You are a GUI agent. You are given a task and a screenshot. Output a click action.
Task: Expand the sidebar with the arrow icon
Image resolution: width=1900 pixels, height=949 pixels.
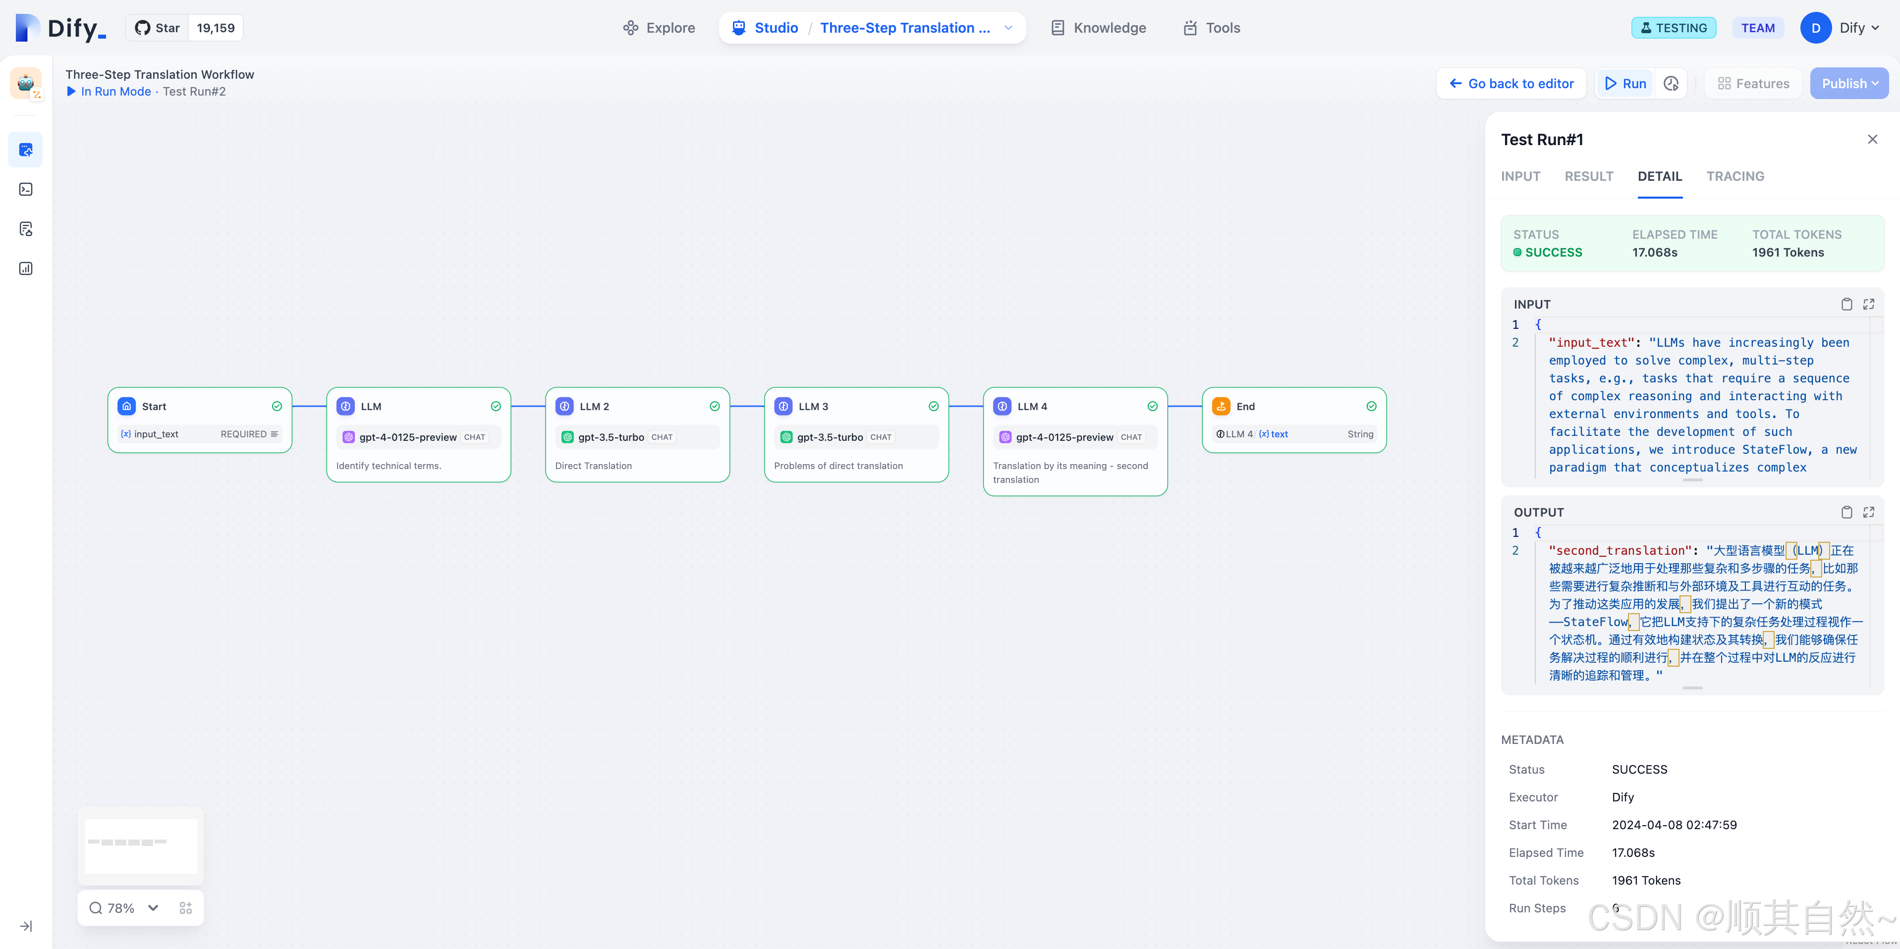pyautogui.click(x=26, y=926)
